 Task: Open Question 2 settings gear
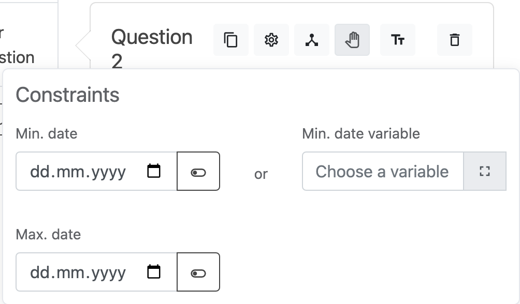[x=271, y=40]
